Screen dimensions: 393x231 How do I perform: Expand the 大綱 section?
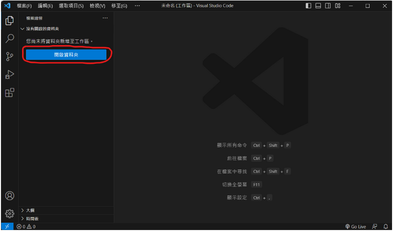click(66, 211)
